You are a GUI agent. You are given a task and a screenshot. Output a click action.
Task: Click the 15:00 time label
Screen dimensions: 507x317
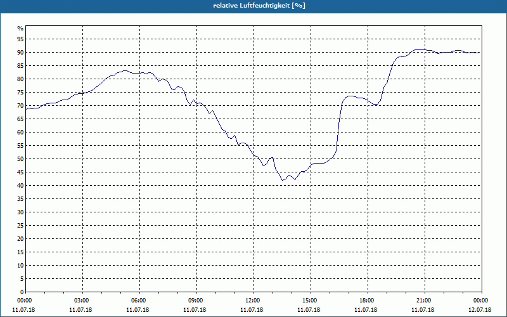click(311, 301)
